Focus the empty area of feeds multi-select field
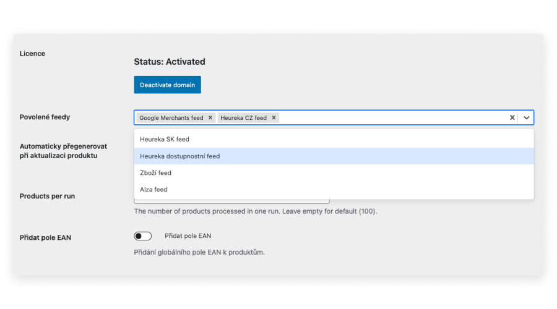The image size is (557, 309). (392, 117)
